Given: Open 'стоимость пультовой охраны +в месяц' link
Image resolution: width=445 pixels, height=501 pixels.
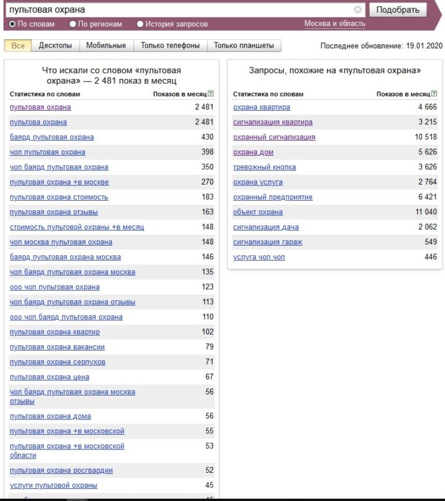Looking at the screenshot, I should [x=77, y=227].
